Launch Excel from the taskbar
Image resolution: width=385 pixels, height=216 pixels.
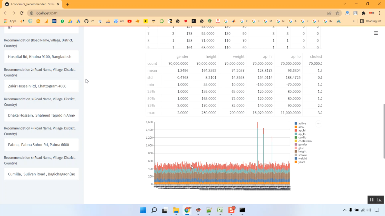point(220,210)
